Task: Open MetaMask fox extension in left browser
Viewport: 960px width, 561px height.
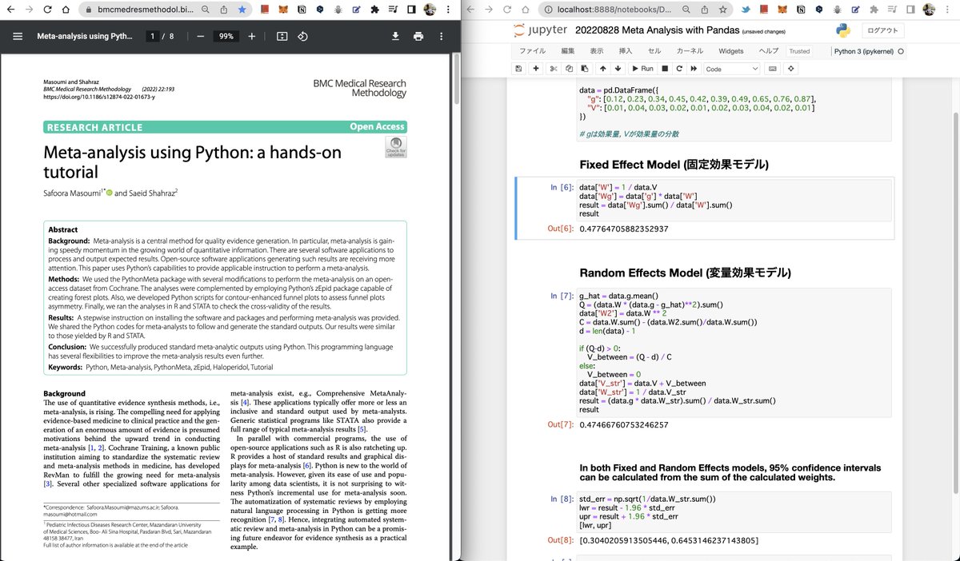Action: [282, 10]
